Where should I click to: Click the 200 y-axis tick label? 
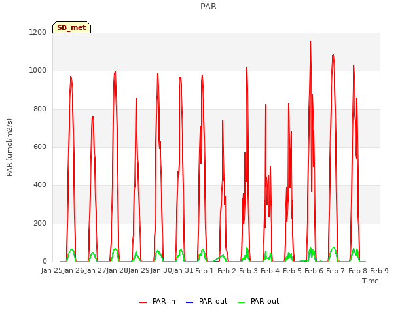click(40, 223)
